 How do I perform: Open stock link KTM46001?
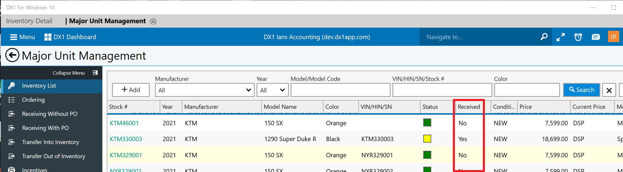(x=124, y=123)
